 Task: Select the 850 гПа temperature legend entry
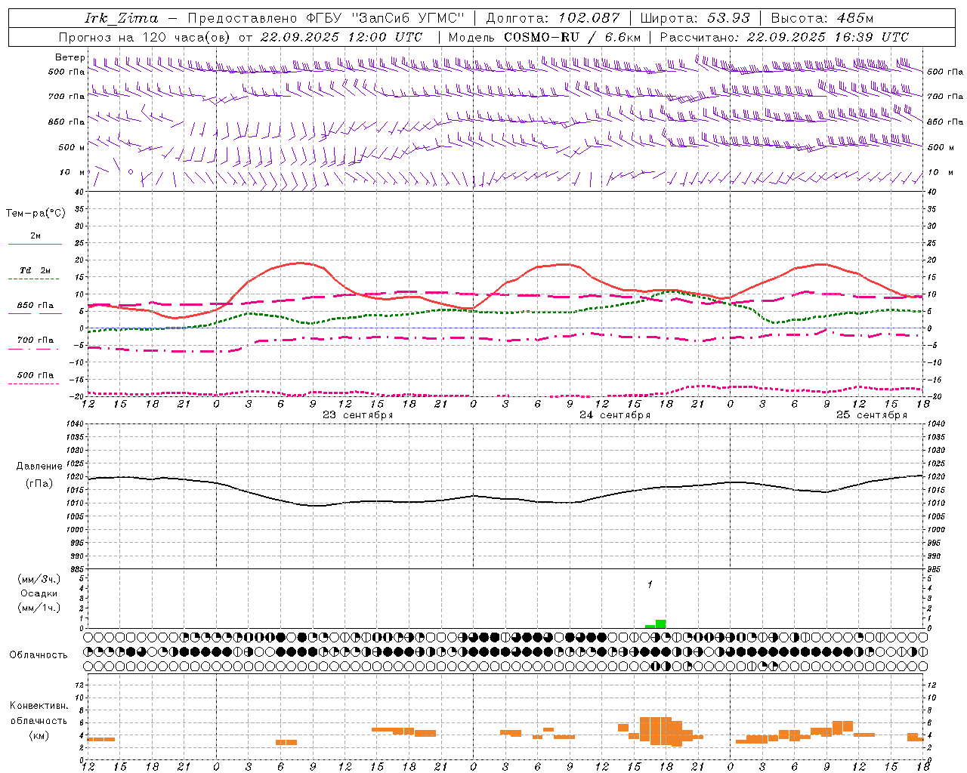click(x=35, y=306)
